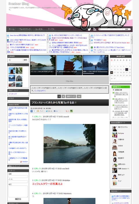
Task: Click the 確認する button in message form
Action: (18, 199)
